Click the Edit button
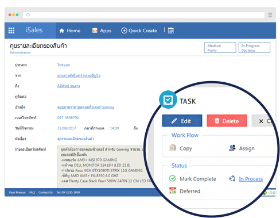This screenshot has width=280, height=218. (x=182, y=121)
